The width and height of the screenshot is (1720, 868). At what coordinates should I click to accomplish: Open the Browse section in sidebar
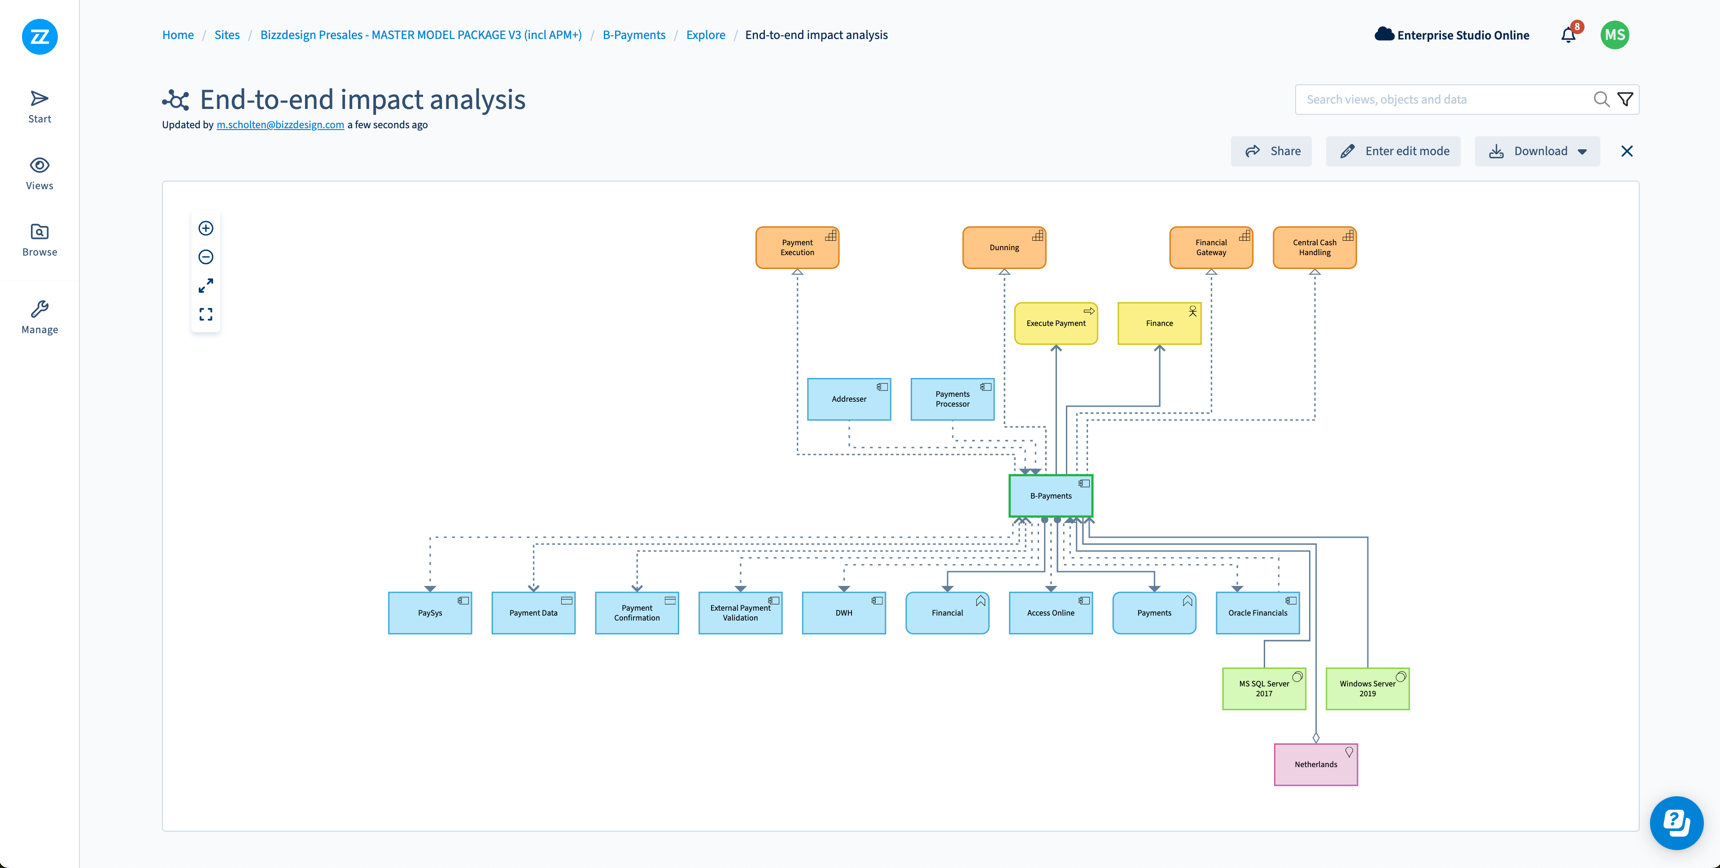[39, 240]
